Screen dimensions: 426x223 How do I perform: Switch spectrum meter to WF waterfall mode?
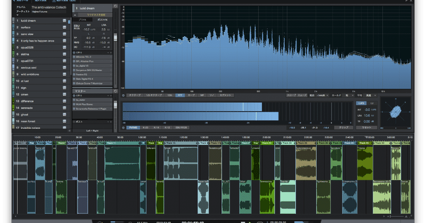202,96
